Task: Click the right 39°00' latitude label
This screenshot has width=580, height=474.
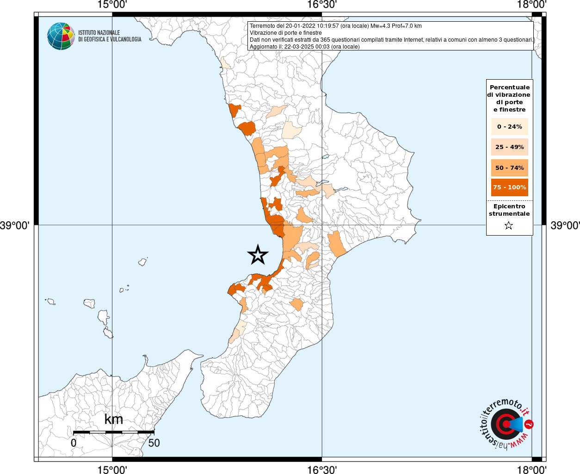Action: point(565,225)
